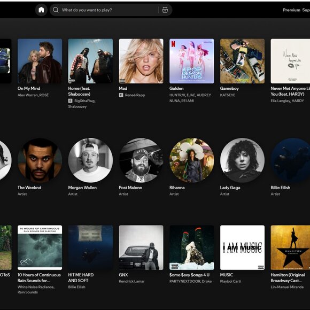Click the 'KATSEYE' artist name
The height and width of the screenshot is (310, 310).
pos(228,95)
